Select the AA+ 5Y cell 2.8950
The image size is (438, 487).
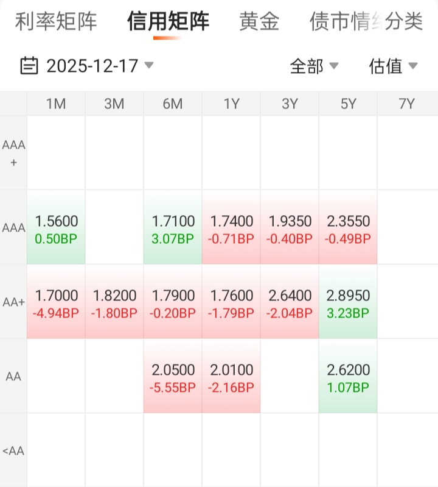point(348,303)
